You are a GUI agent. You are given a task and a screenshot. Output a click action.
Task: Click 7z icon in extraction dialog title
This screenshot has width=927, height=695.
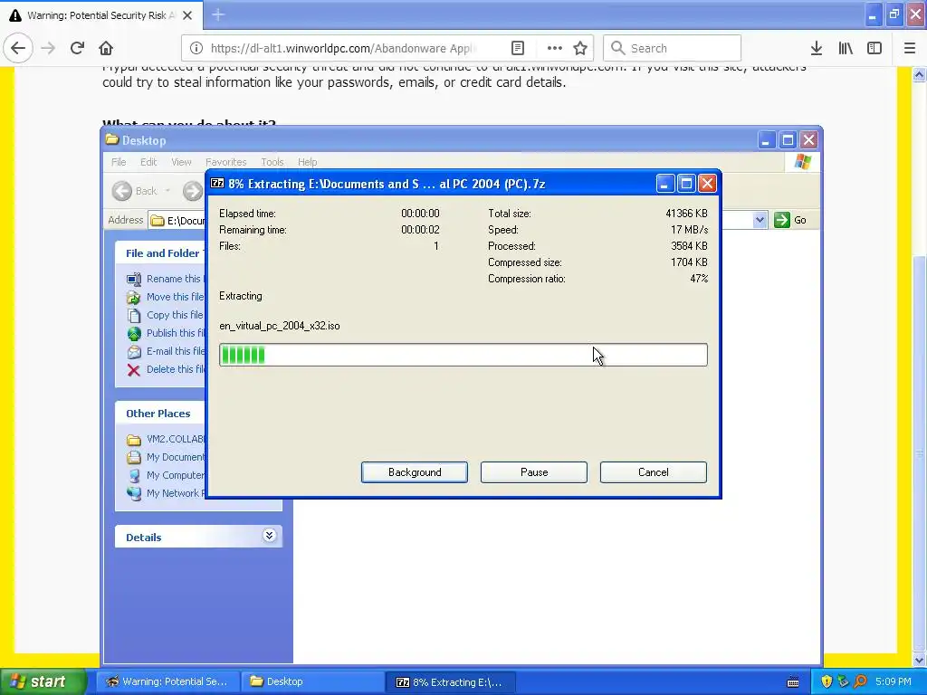[217, 183]
